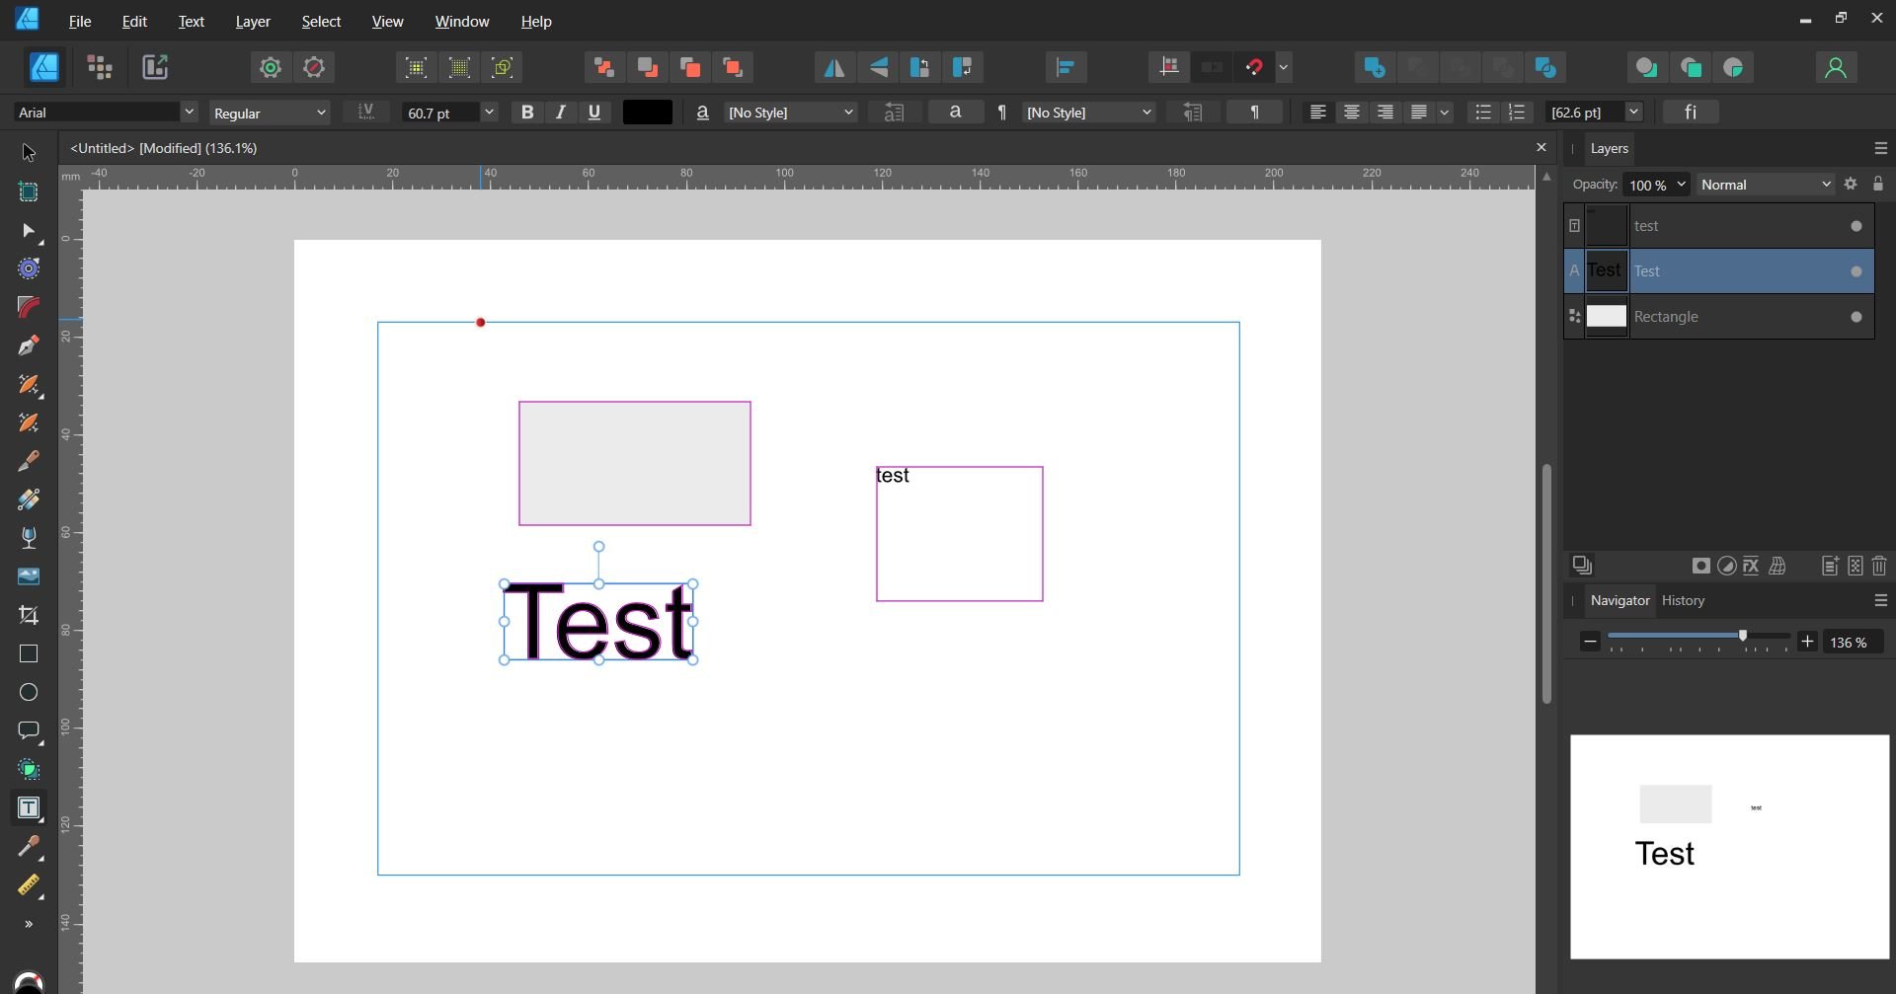This screenshot has height=994, width=1896.
Task: Hide the Rectangle layer
Action: click(1856, 317)
